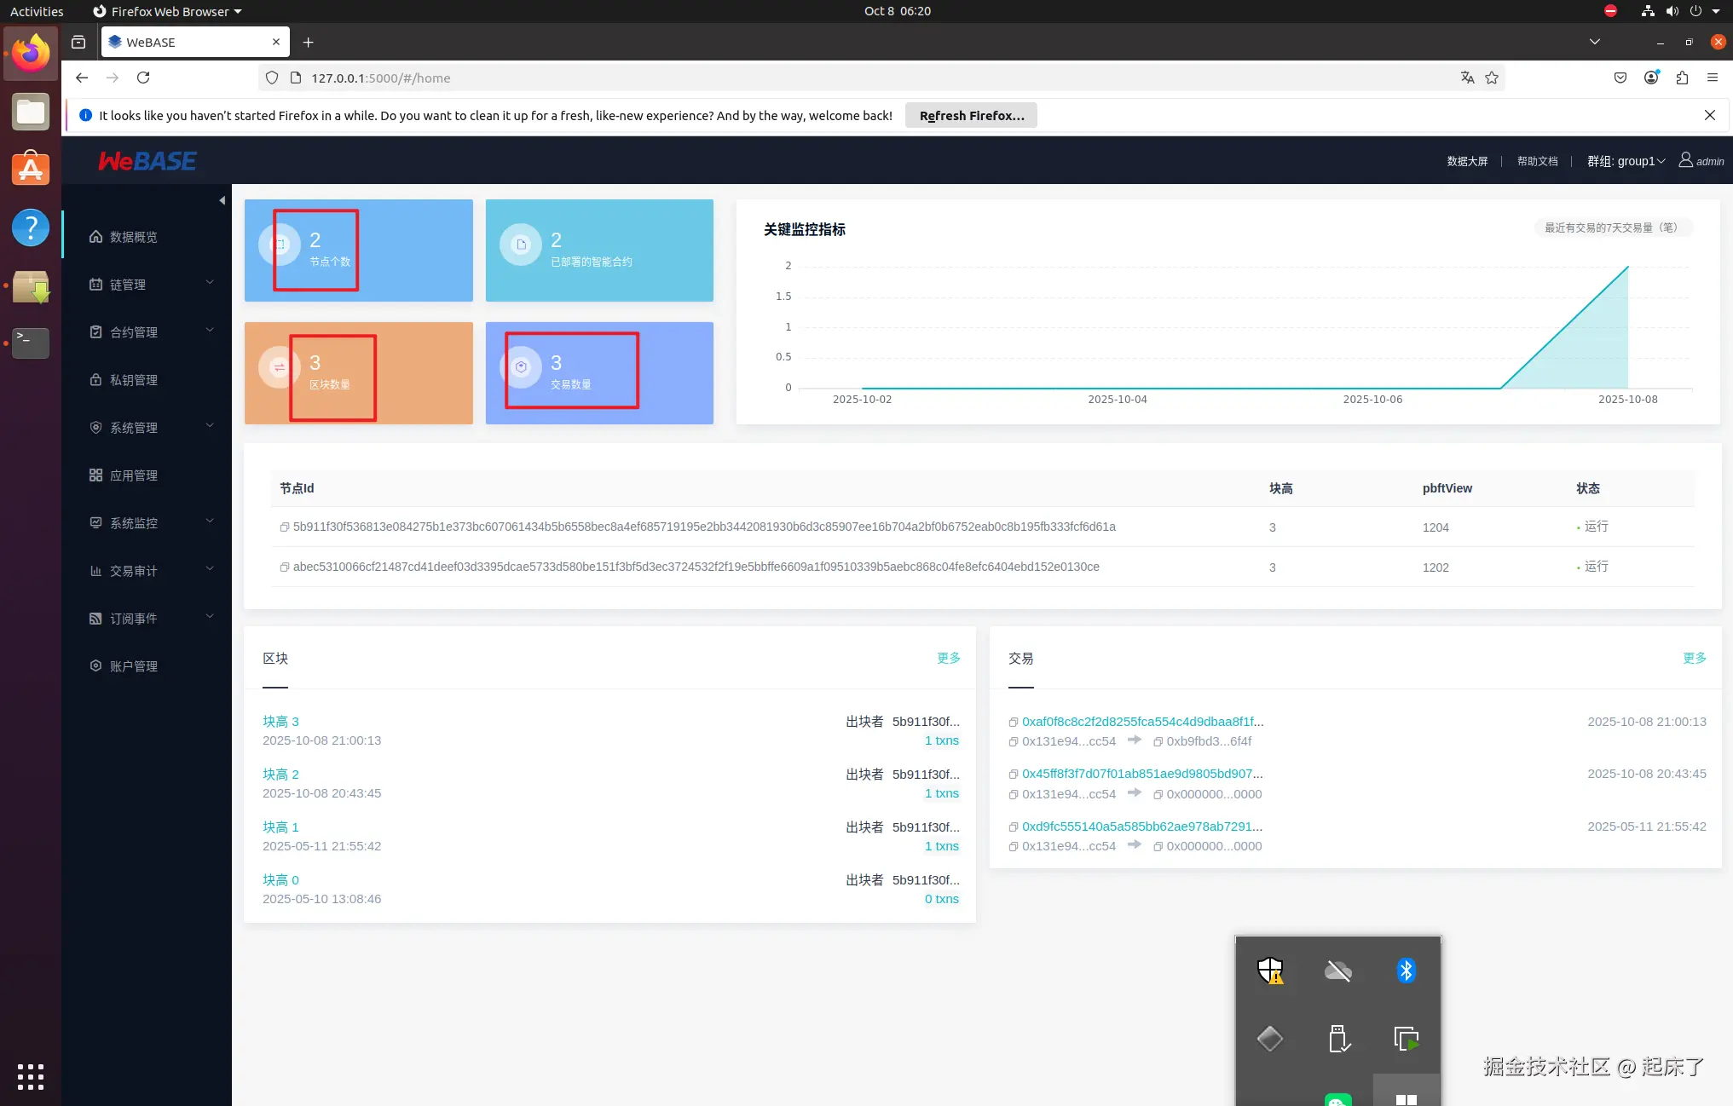
Task: Click 更多 link in the 交易 panel
Action: point(1694,658)
